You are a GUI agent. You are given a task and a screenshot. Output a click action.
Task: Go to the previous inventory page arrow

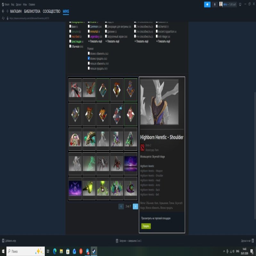click(x=121, y=206)
